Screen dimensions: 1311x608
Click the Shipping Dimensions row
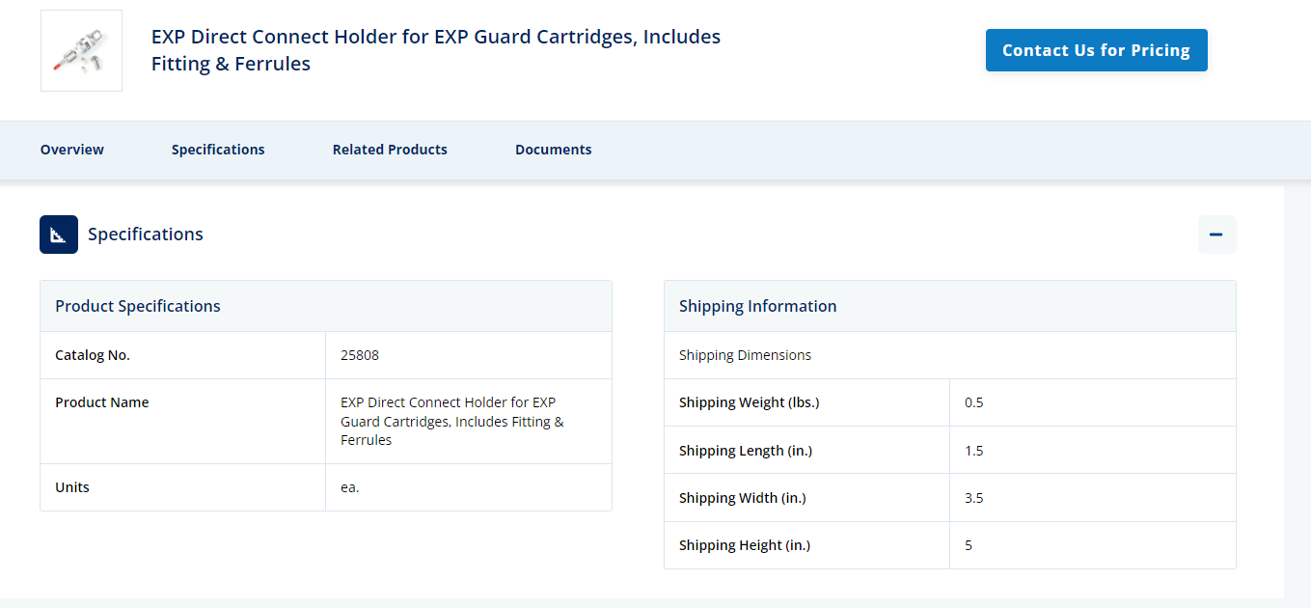[x=950, y=355]
